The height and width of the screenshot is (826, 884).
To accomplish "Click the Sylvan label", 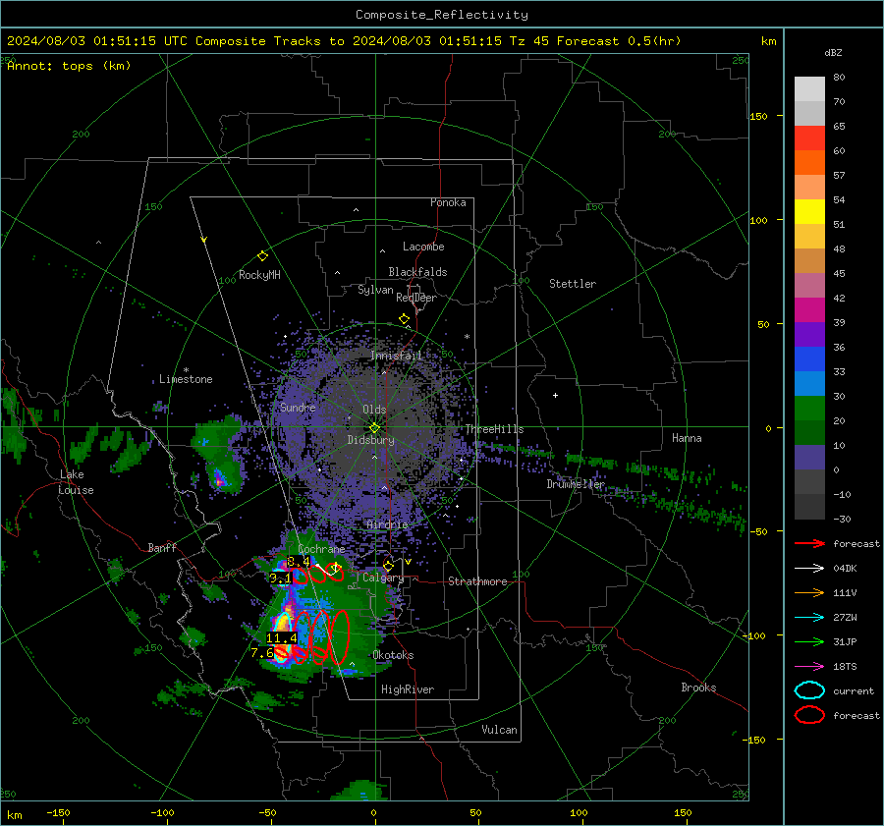I will (x=375, y=290).
